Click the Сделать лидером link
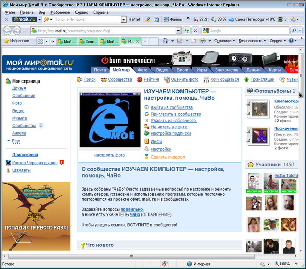 pyautogui.click(x=168, y=157)
